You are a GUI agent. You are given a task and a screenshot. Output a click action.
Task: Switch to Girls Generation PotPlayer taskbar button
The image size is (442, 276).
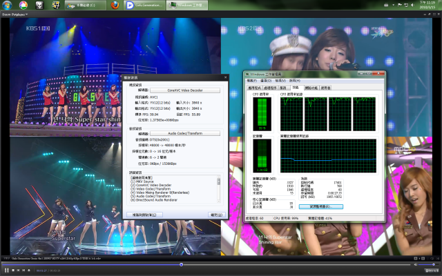[x=144, y=6]
